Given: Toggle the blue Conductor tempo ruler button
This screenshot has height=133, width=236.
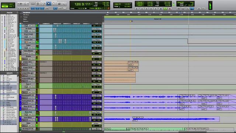Looking at the screenshot, I should point(192,9).
